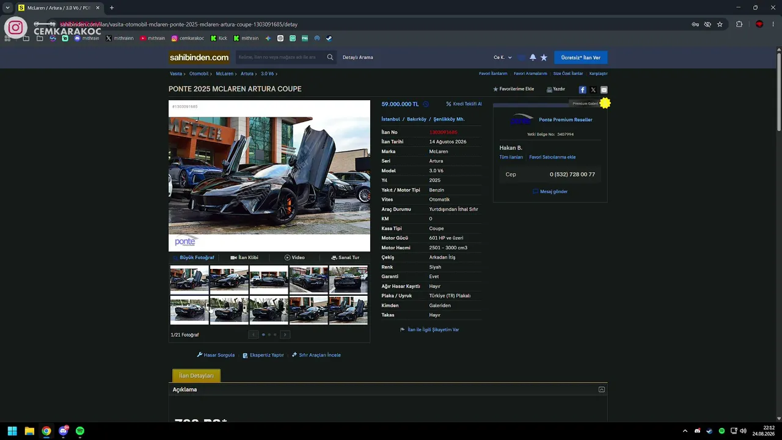Click the sahibinden.com logo
This screenshot has height=440, width=782.
pos(199,57)
